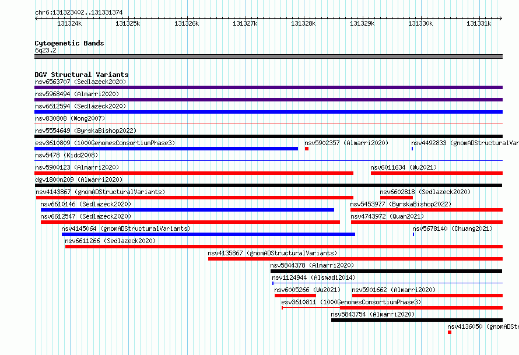Click the 6q23.2 band label
The image size is (519, 355).
click(45, 50)
